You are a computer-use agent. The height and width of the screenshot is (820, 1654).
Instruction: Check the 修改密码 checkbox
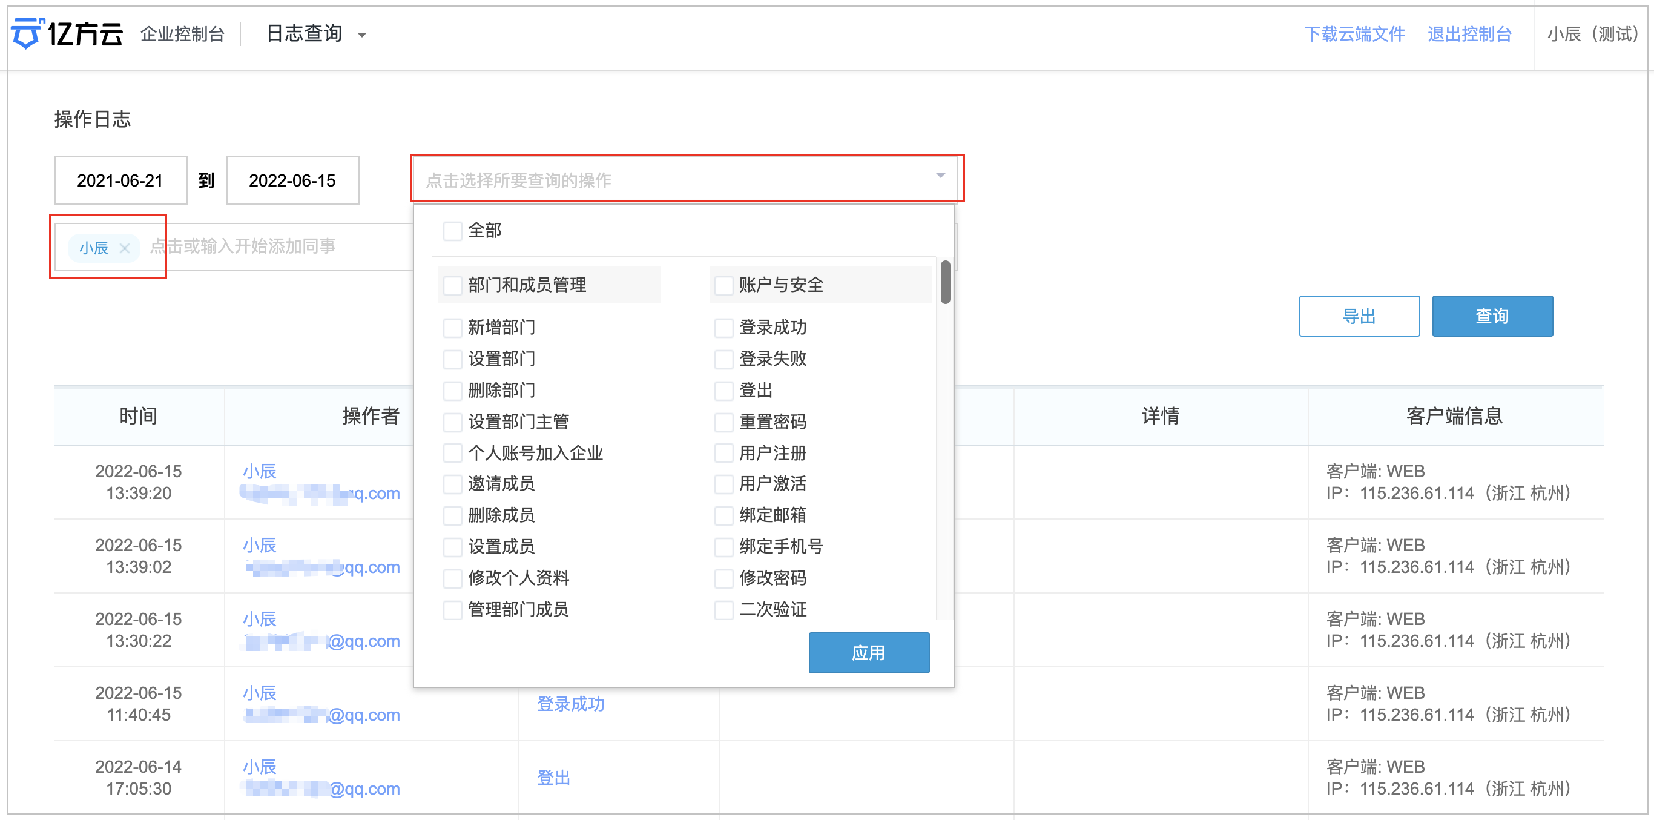click(x=723, y=578)
